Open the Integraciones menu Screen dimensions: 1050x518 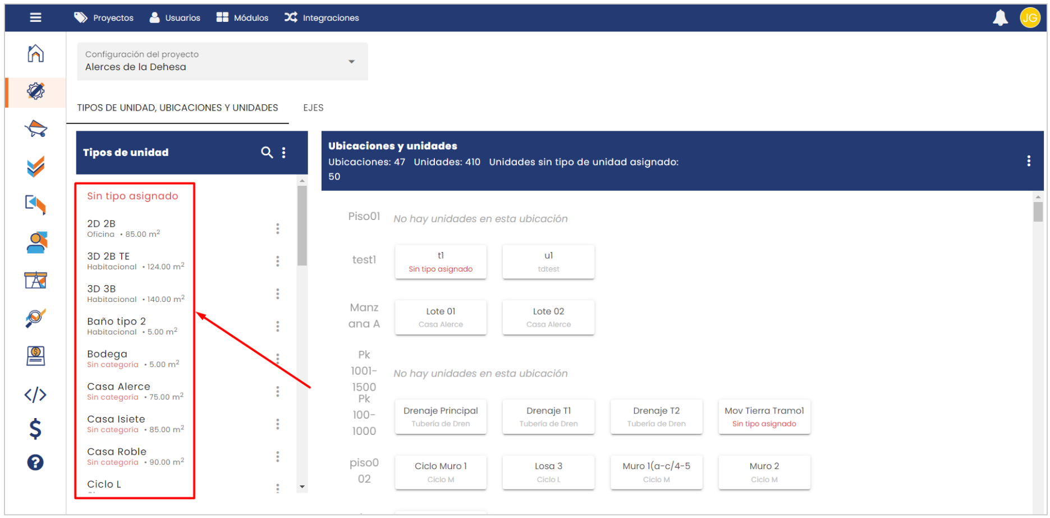click(x=322, y=18)
